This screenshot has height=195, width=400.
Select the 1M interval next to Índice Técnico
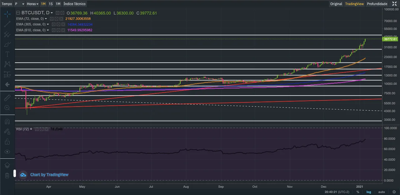[58, 4]
